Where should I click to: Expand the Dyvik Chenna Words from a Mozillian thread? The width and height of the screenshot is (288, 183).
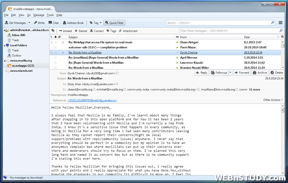click(x=63, y=53)
